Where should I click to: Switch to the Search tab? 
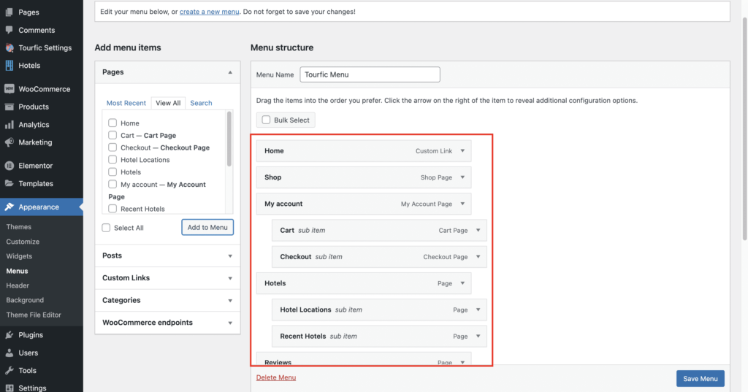point(201,103)
